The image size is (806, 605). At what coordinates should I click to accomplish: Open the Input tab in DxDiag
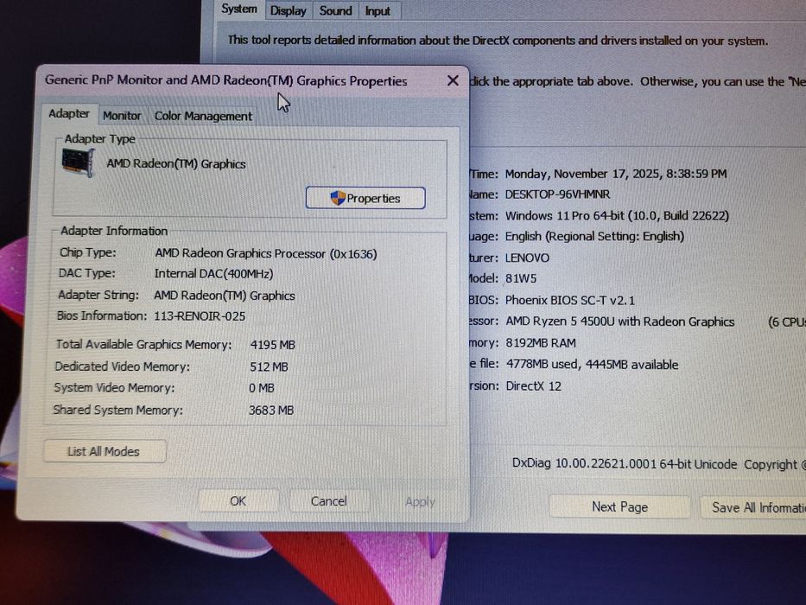coord(378,10)
